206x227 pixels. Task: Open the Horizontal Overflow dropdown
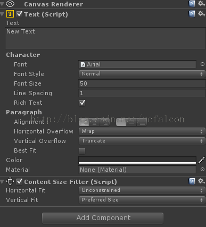point(142,131)
